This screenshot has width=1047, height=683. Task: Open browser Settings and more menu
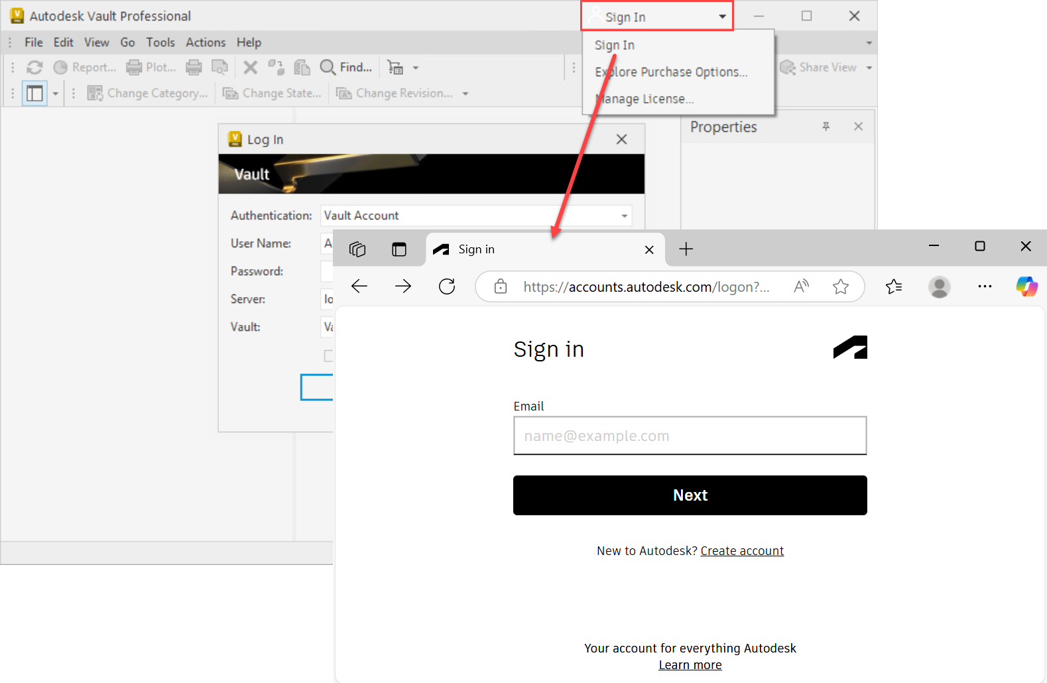(x=985, y=286)
